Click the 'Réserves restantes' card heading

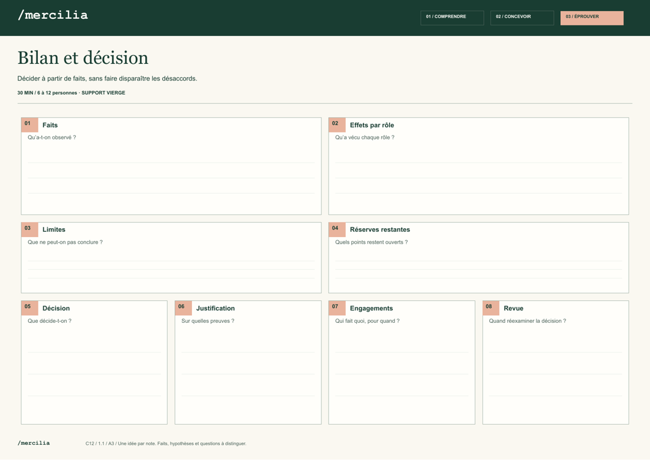380,230
